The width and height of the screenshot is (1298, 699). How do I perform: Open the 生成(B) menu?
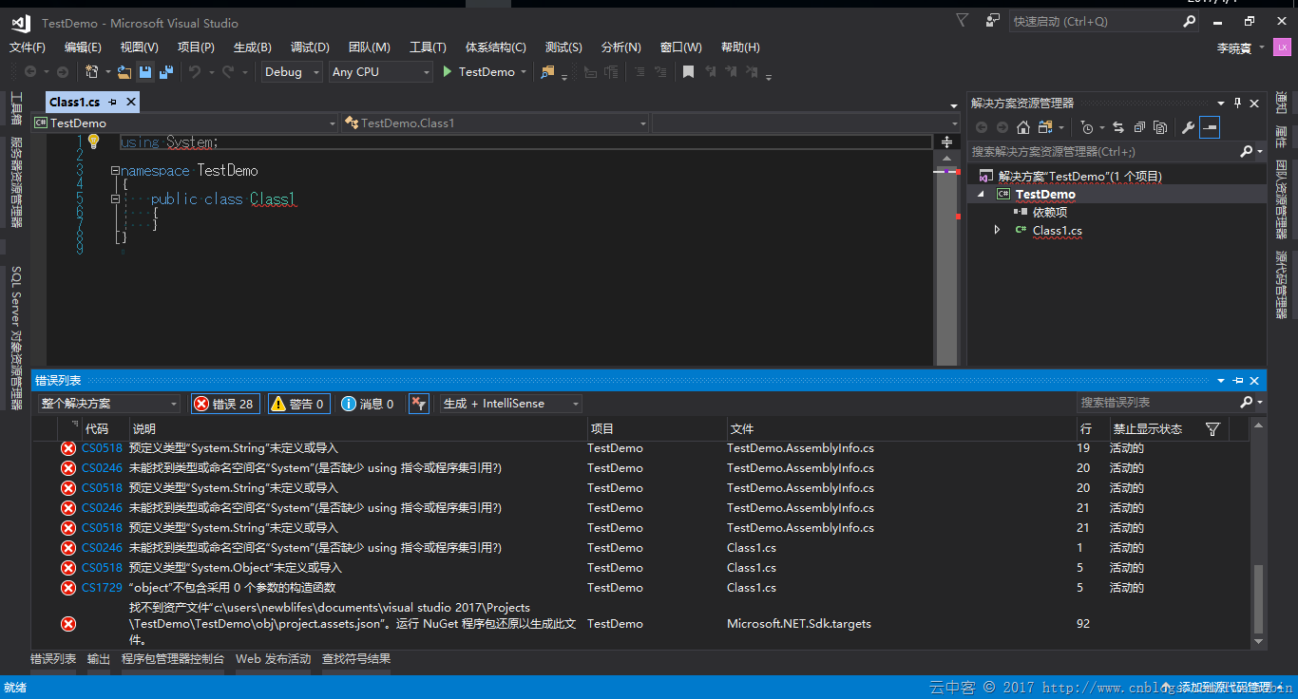(252, 47)
